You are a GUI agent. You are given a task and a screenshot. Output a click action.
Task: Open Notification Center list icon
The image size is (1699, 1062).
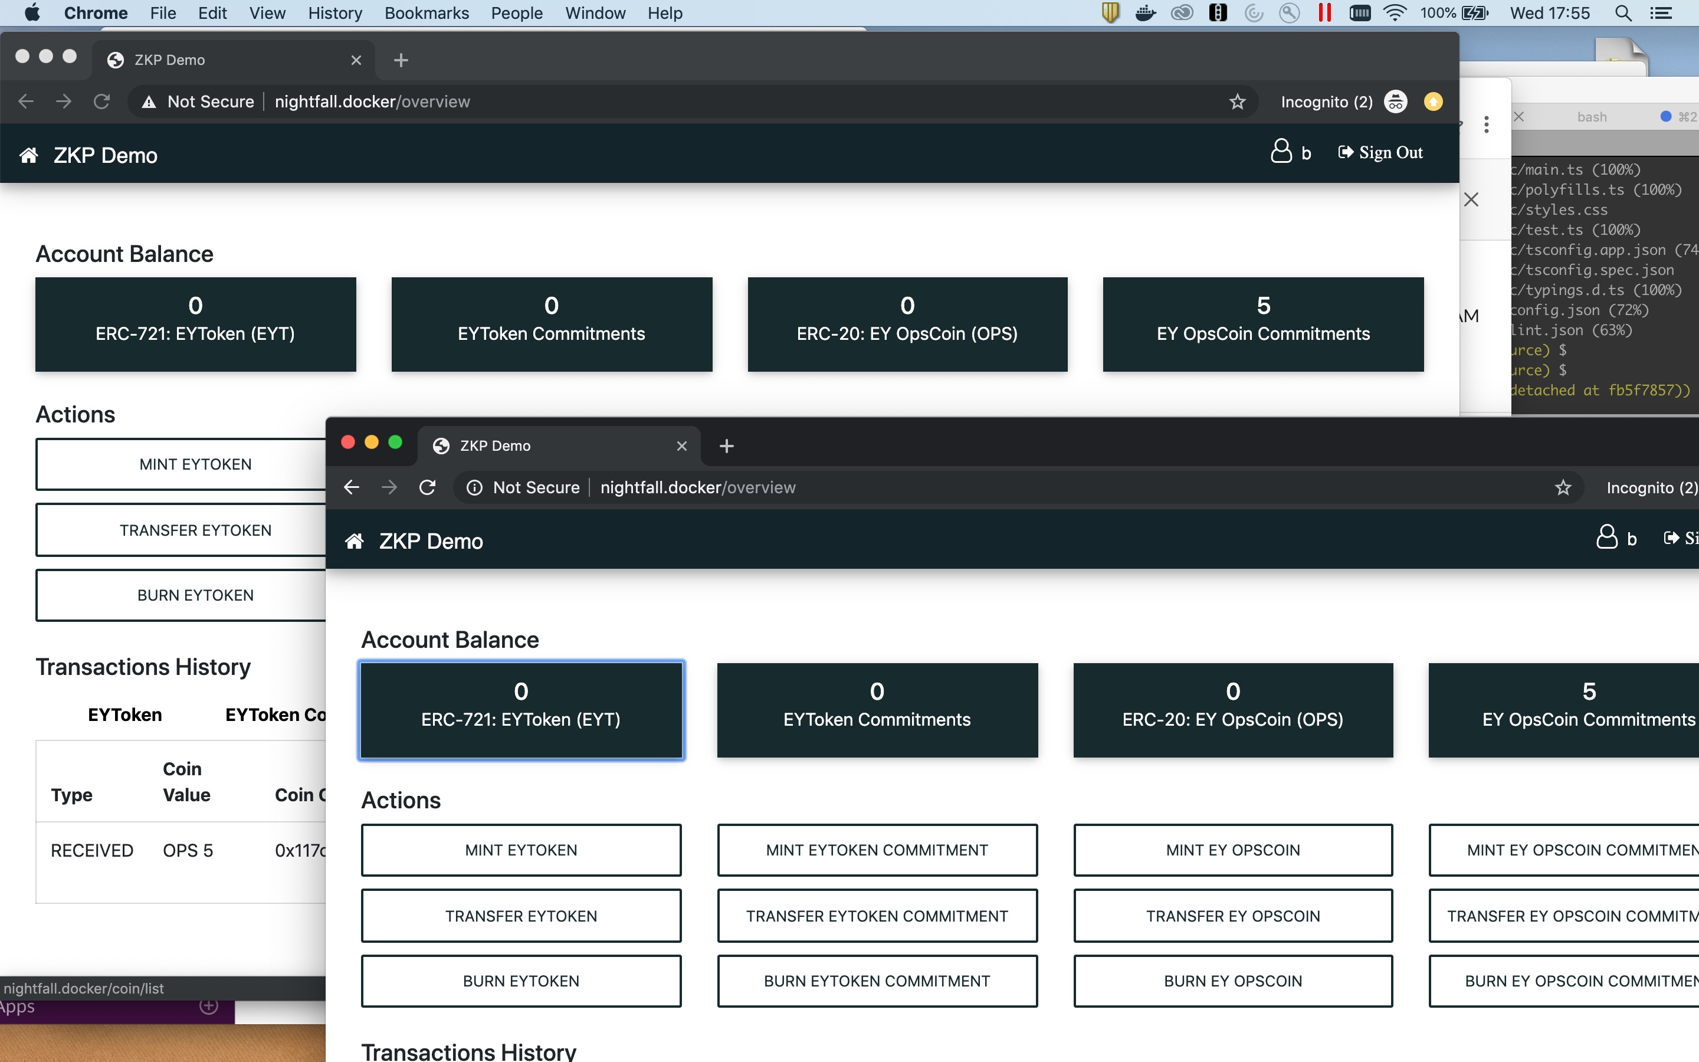1661,12
